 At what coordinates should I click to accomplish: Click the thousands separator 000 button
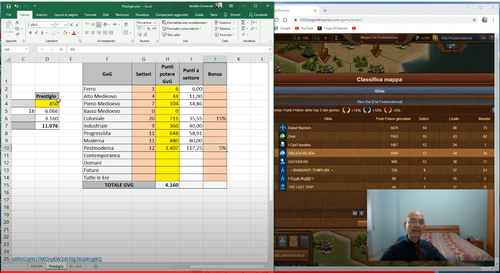[x=154, y=29]
